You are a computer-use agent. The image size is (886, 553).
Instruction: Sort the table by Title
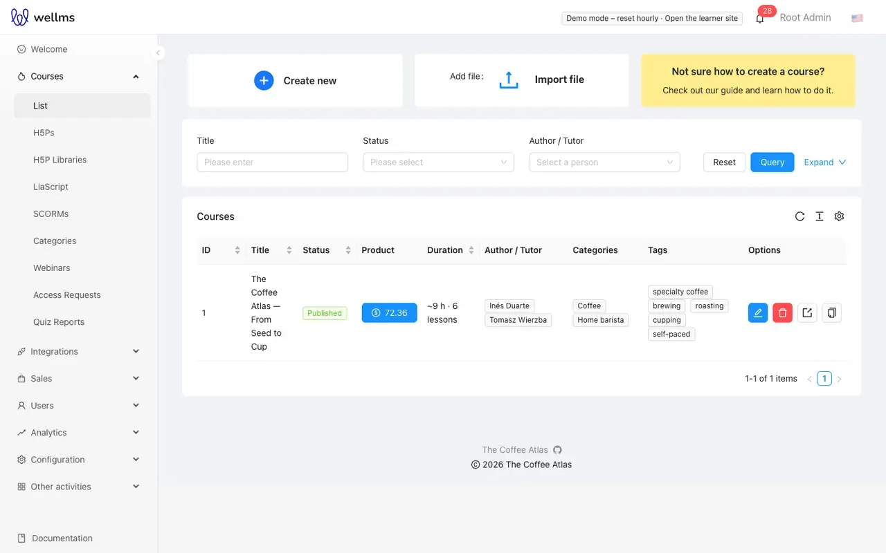pos(289,250)
